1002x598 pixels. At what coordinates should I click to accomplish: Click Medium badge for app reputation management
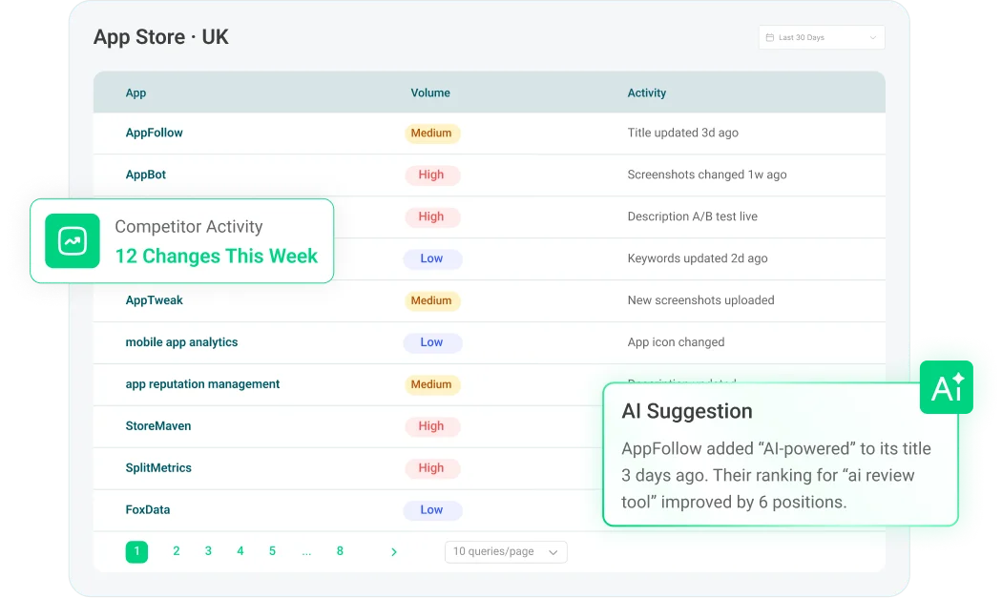[432, 384]
